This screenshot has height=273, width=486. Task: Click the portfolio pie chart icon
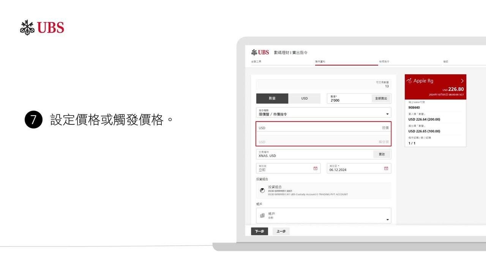tap(262, 190)
